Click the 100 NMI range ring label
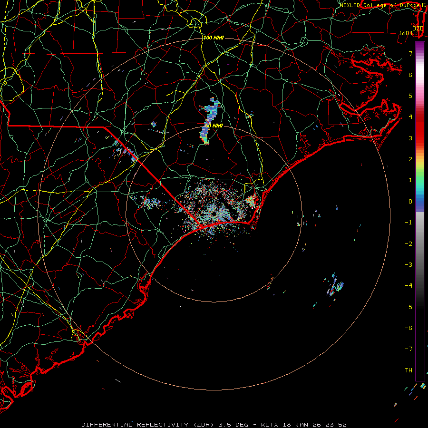 (214, 38)
